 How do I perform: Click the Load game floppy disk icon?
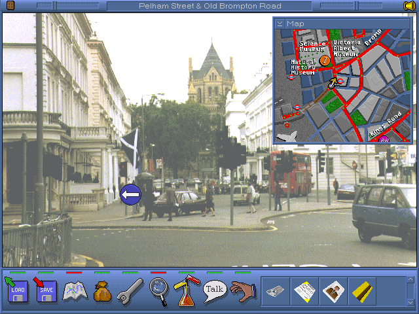click(18, 290)
